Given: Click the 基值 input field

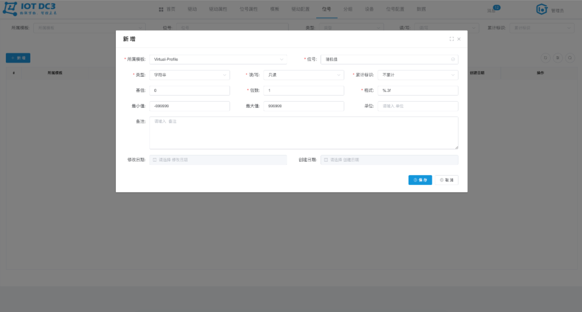Looking at the screenshot, I should (189, 90).
